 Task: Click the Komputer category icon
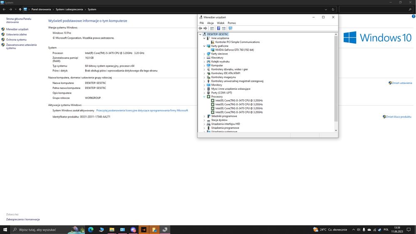click(209, 66)
